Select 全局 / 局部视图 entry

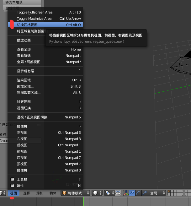coord(45,62)
